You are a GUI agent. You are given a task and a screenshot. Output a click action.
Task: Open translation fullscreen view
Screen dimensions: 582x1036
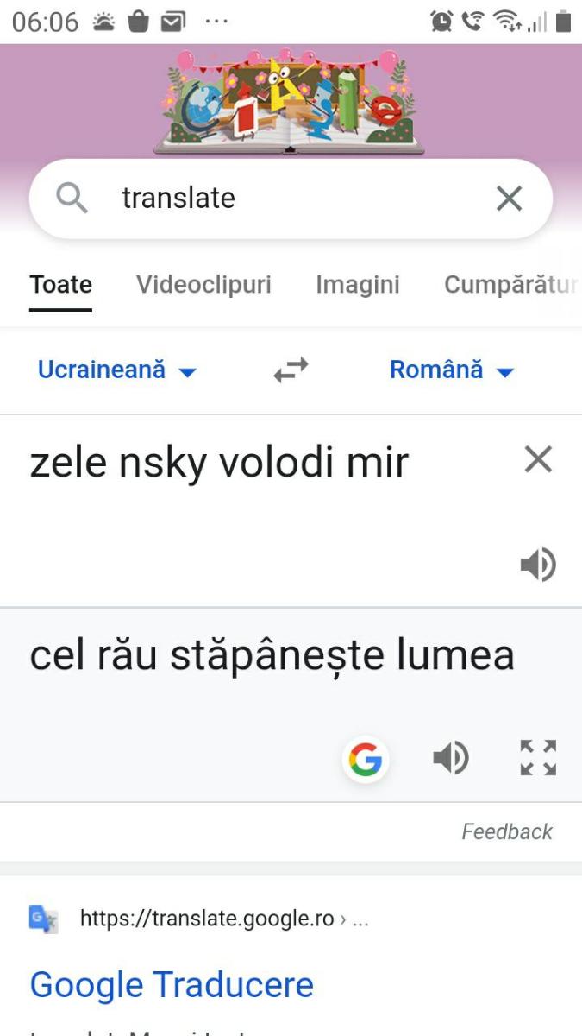537,757
